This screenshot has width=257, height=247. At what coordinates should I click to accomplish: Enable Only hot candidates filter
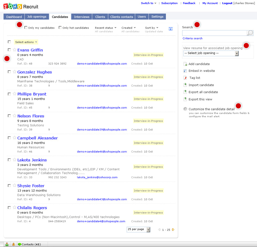point(60,27)
